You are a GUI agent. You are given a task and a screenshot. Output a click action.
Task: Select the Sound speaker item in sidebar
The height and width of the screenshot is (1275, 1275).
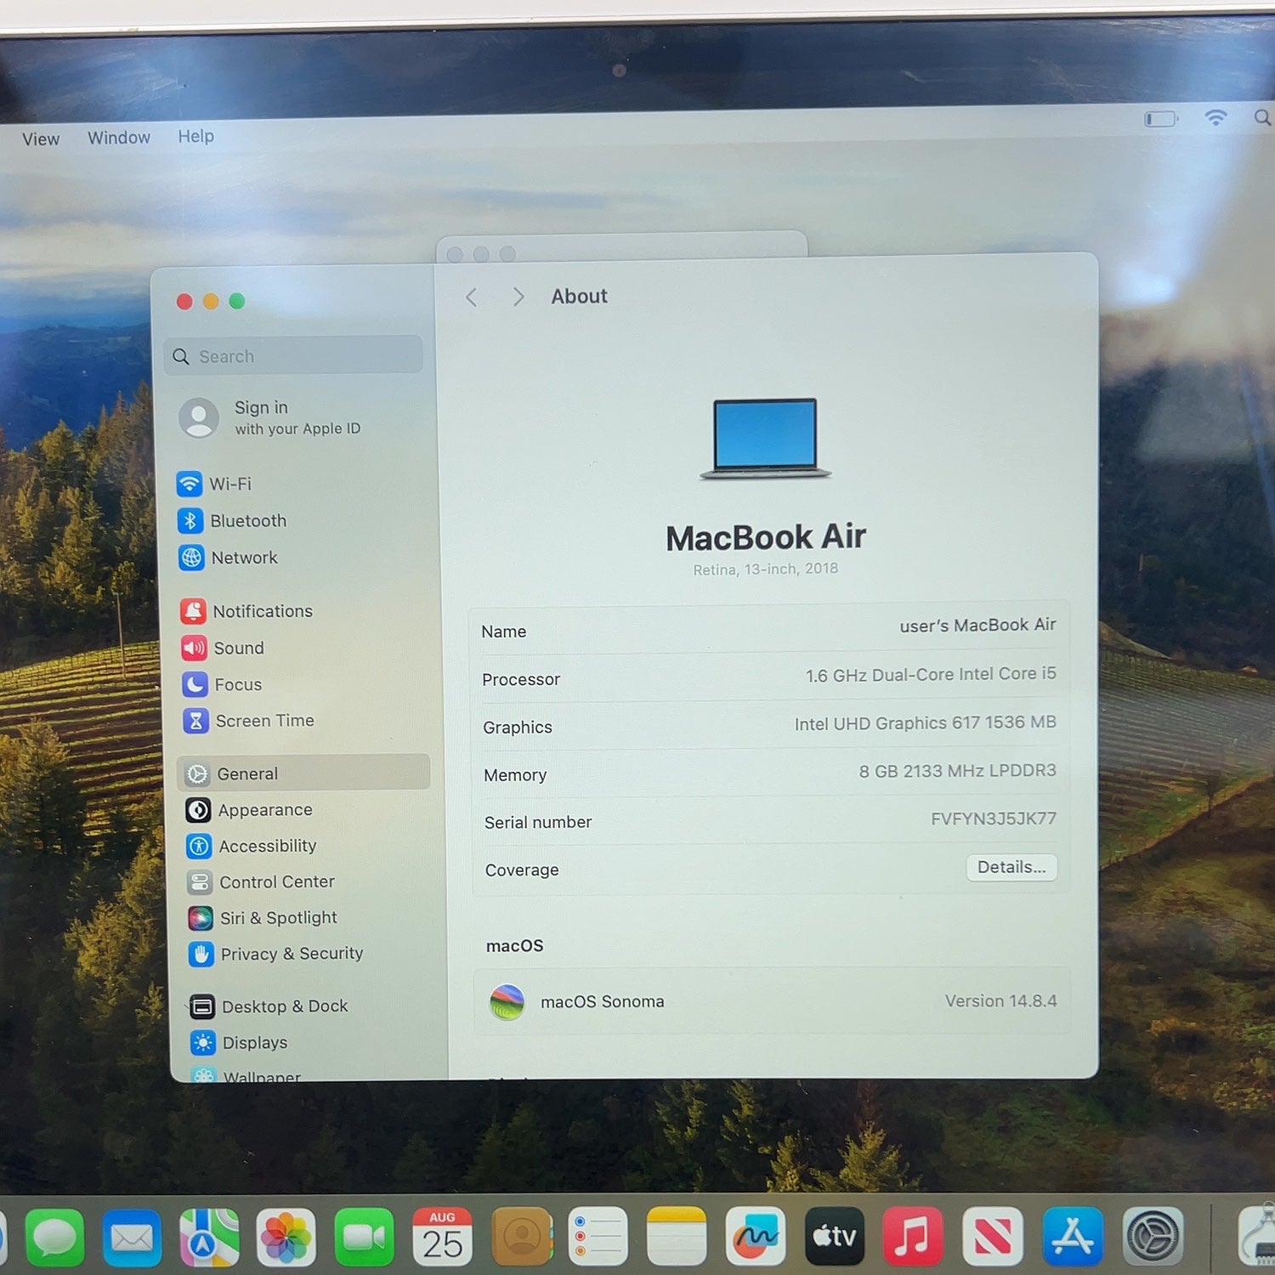pos(223,648)
